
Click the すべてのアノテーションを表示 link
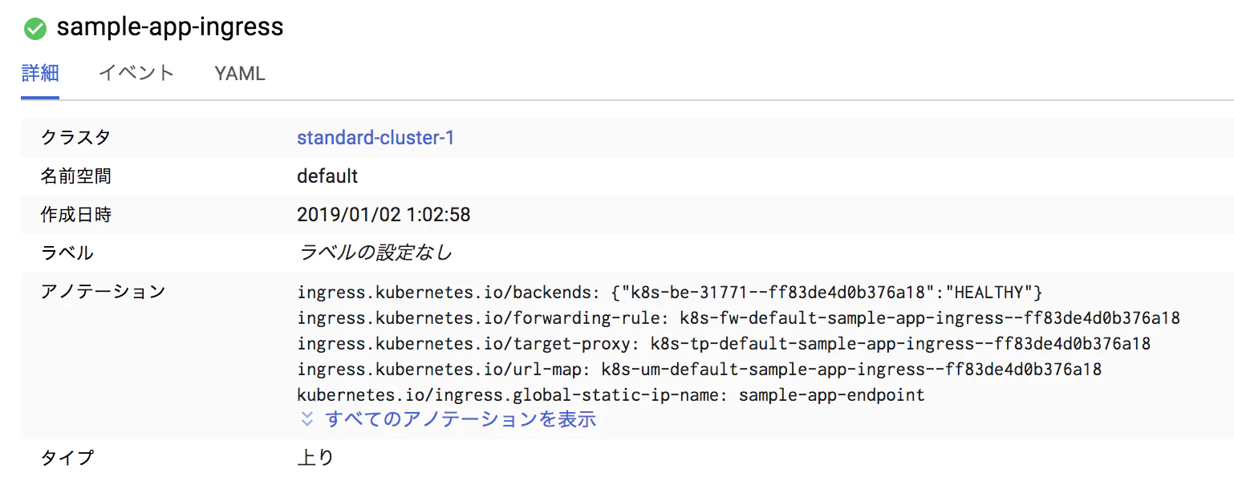[x=461, y=419]
